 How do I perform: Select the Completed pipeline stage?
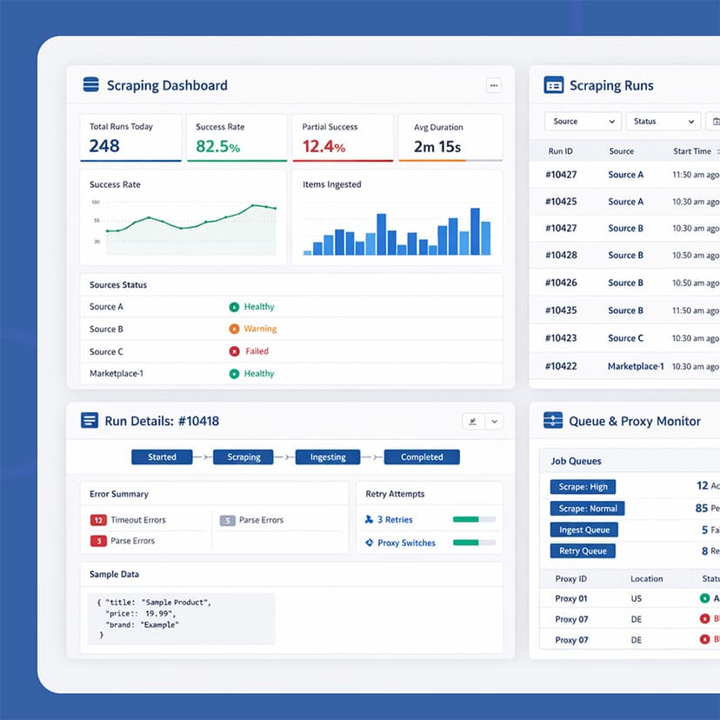pos(423,457)
